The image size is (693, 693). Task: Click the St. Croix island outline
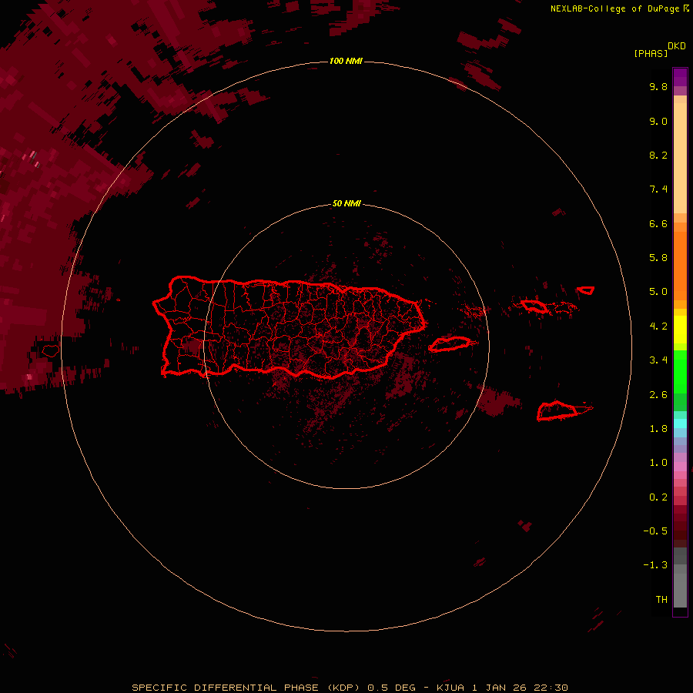tap(557, 410)
